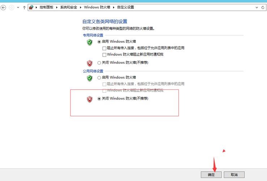Expand the chevron before 控制面板
The width and height of the screenshot is (267, 181).
[x=36, y=7]
